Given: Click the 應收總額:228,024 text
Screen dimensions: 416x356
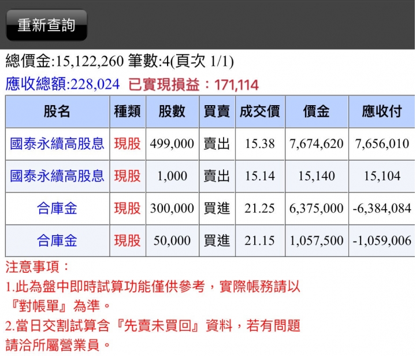Looking at the screenshot, I should 62,84.
